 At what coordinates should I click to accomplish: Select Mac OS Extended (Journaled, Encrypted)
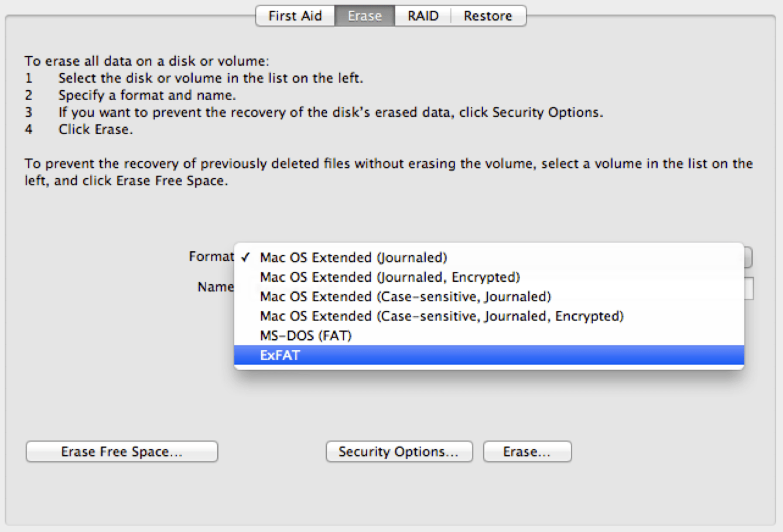point(489,277)
